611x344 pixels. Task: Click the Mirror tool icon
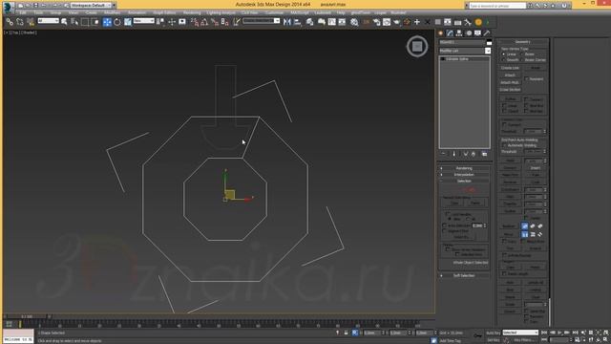(287, 22)
